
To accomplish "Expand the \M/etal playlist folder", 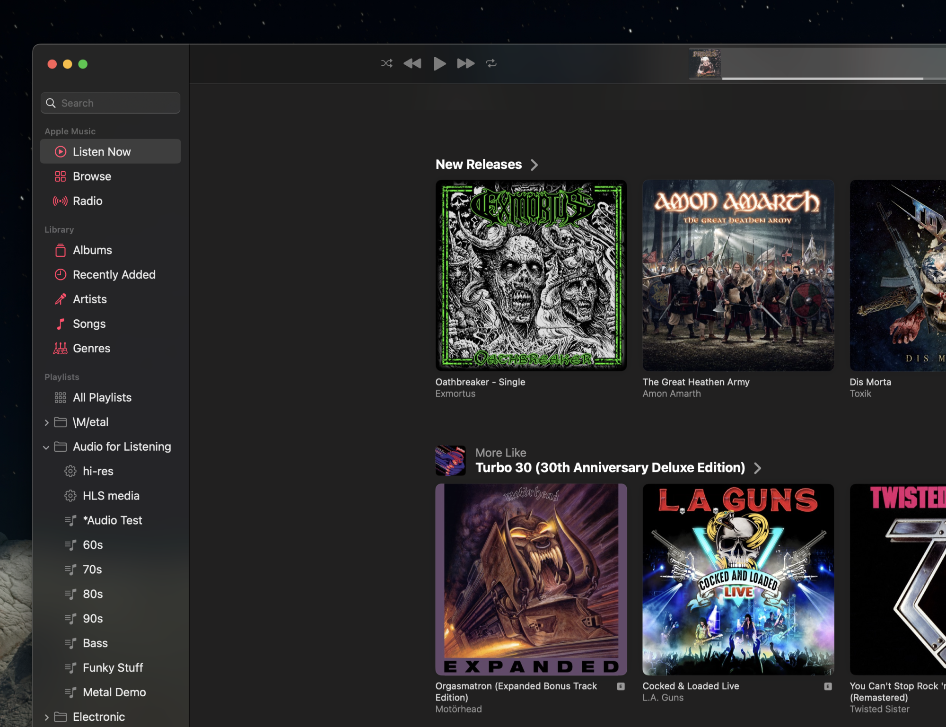I will [46, 422].
